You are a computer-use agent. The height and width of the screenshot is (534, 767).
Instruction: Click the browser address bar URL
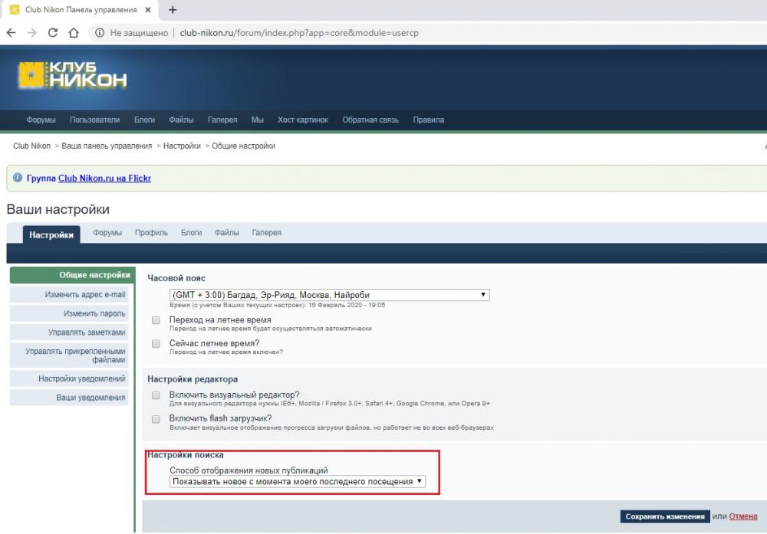click(x=299, y=33)
